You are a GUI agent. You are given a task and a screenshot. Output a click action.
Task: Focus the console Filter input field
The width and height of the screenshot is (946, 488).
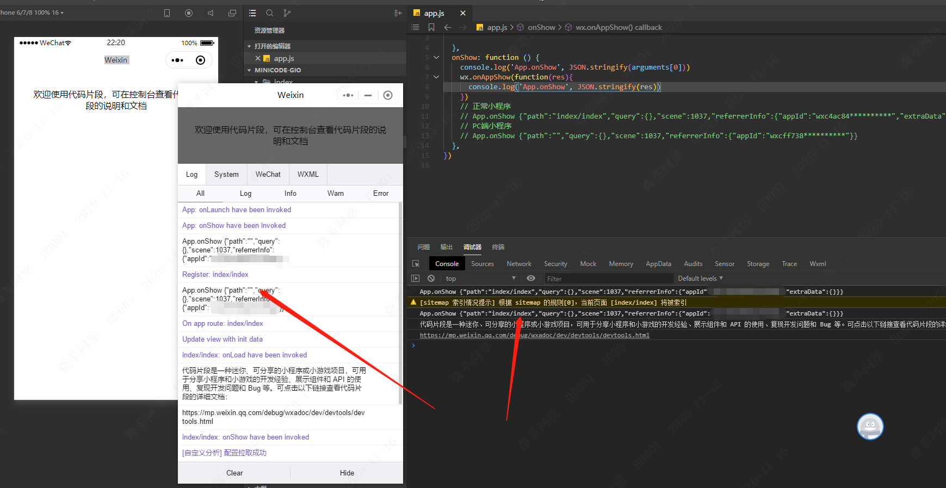coord(609,279)
